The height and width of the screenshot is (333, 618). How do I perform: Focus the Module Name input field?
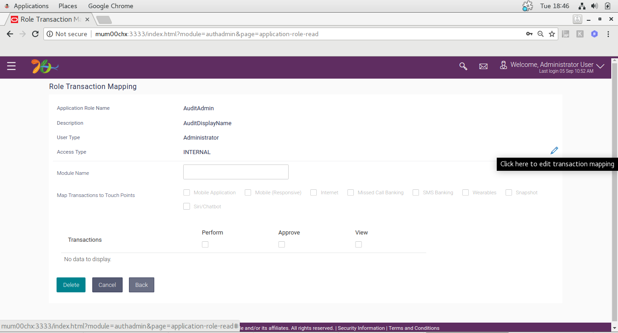point(236,172)
